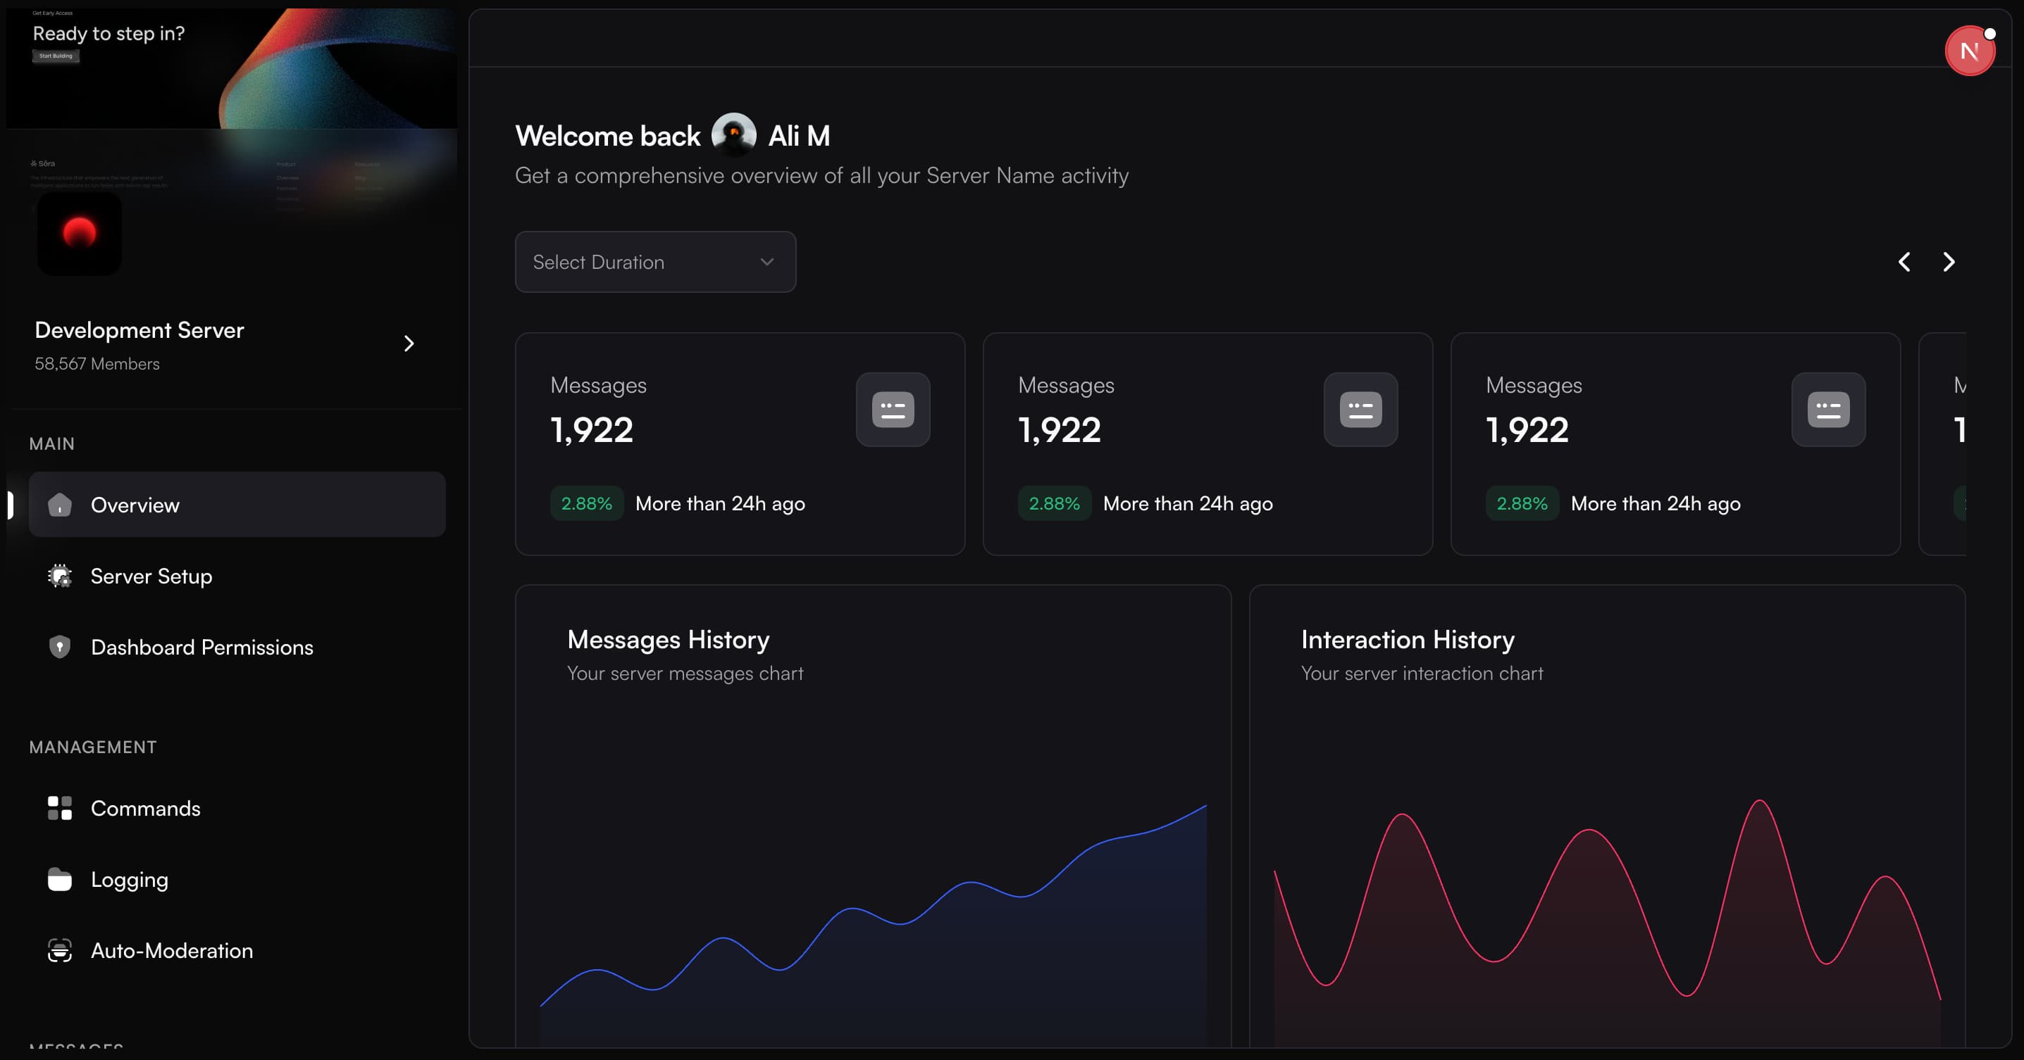Open the Select Duration dropdown
Screen dimensions: 2024x1060
[654, 261]
